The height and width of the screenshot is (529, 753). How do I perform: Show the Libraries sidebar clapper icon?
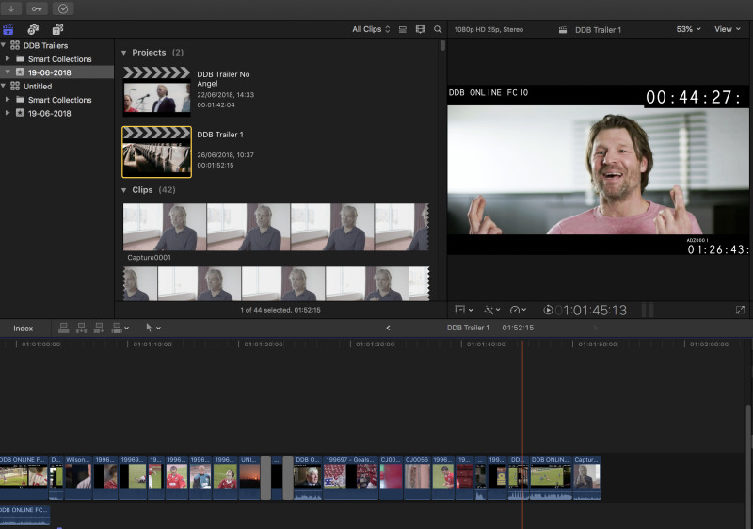(8, 30)
